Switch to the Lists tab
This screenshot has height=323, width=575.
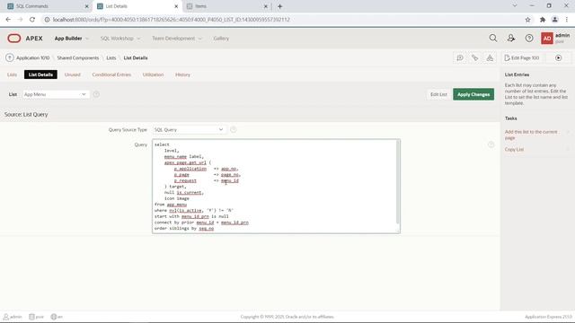pos(12,74)
